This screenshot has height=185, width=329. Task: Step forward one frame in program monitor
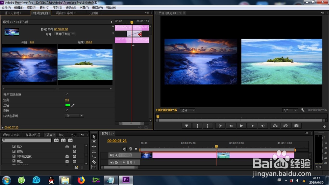click(x=252, y=126)
